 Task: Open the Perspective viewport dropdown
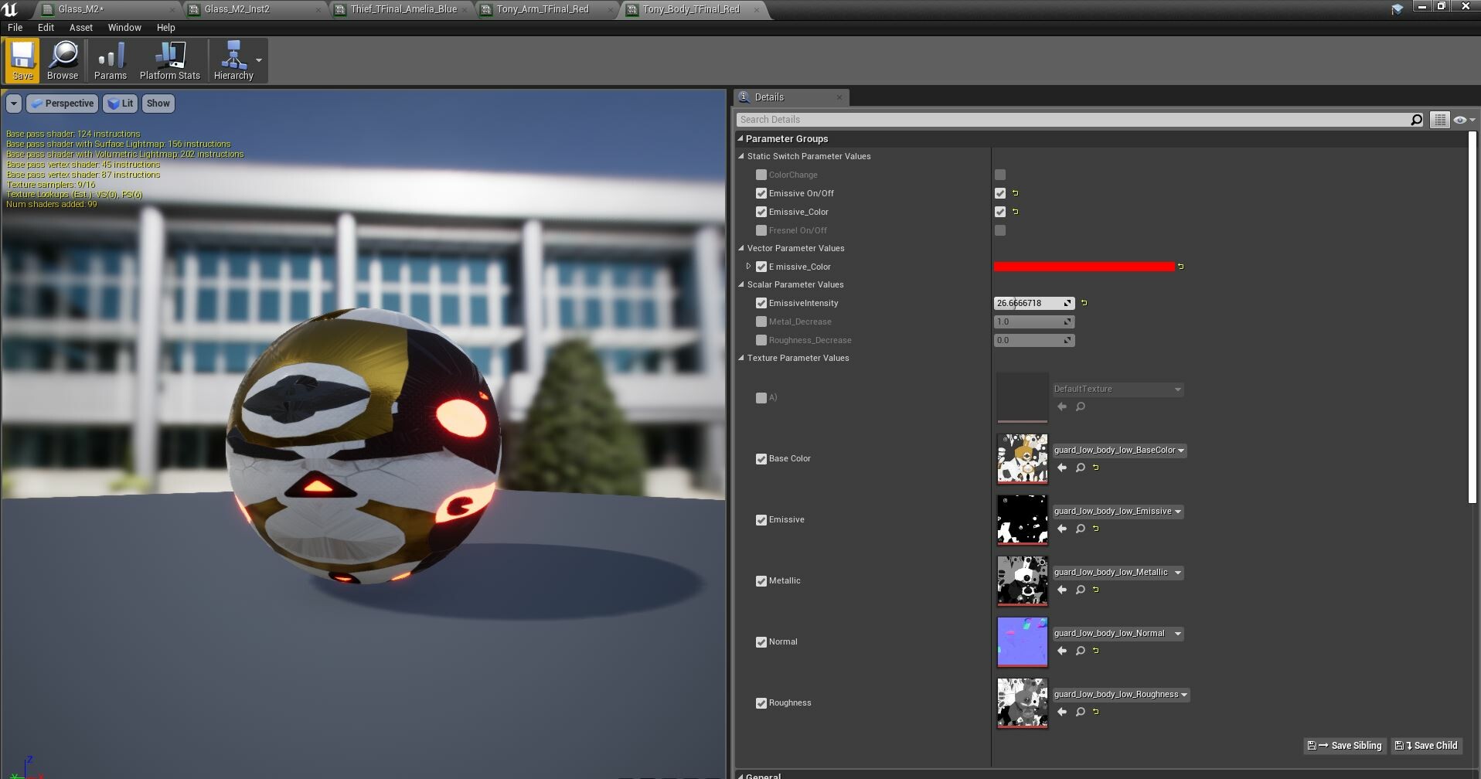point(62,103)
